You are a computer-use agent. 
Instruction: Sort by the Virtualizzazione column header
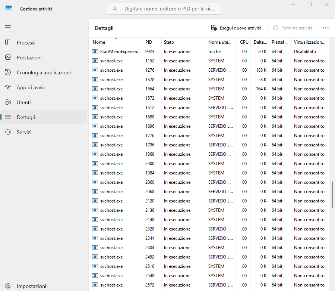pos(309,42)
